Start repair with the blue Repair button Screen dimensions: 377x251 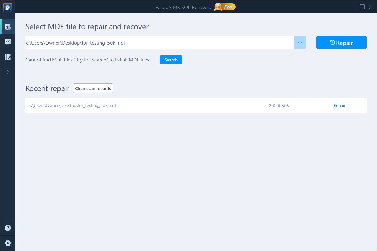pos(341,43)
